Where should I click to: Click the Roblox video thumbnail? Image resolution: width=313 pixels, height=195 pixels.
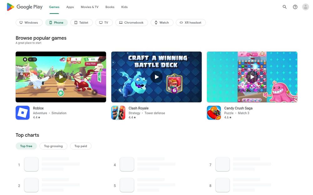coord(61,77)
